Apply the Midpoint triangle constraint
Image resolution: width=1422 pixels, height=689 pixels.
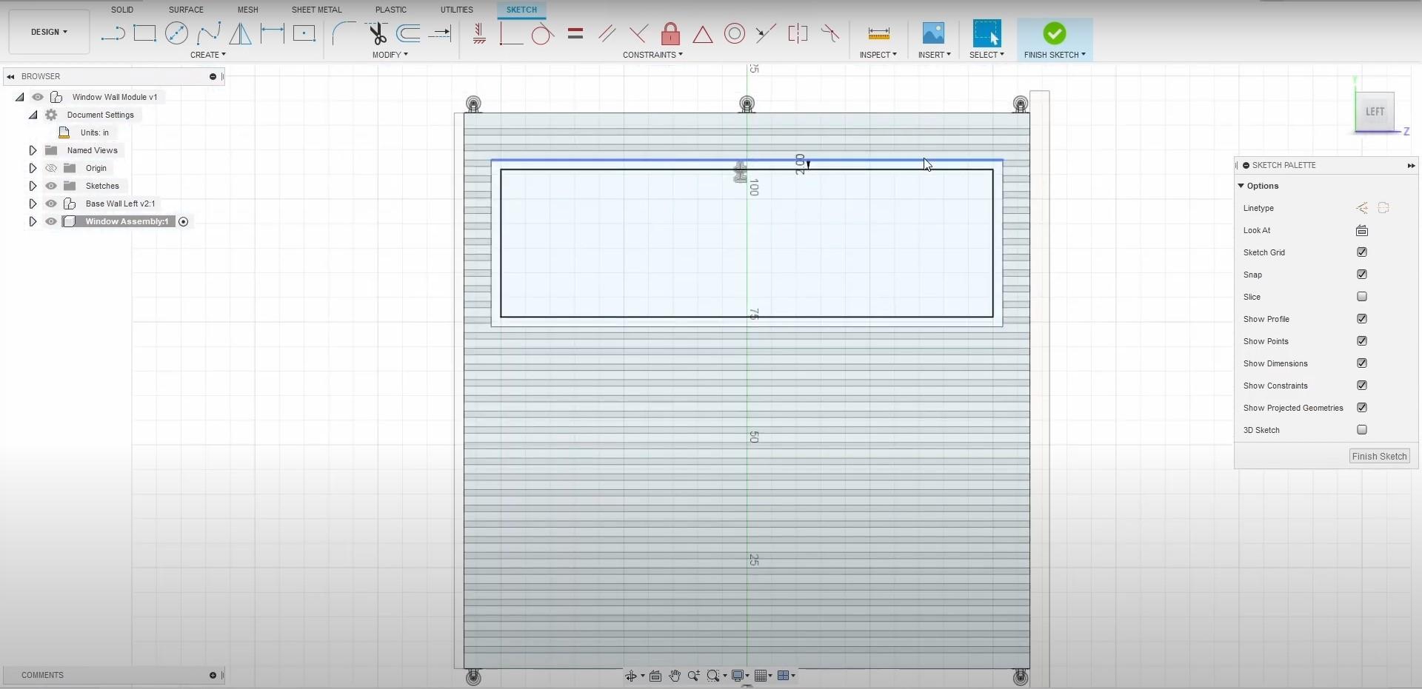click(x=703, y=33)
